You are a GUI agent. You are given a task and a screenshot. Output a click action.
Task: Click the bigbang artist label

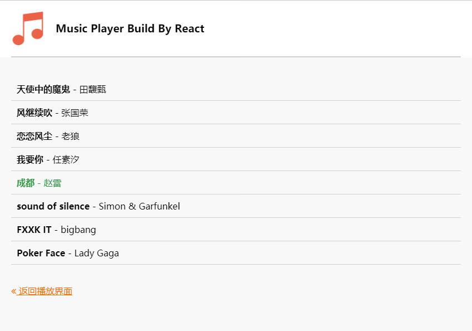point(78,230)
